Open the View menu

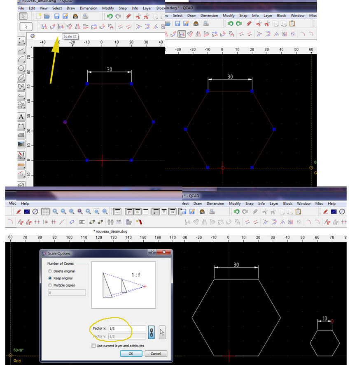44,8
